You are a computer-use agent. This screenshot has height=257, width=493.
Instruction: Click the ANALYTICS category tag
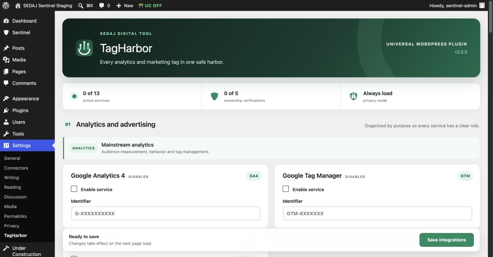pos(83,148)
